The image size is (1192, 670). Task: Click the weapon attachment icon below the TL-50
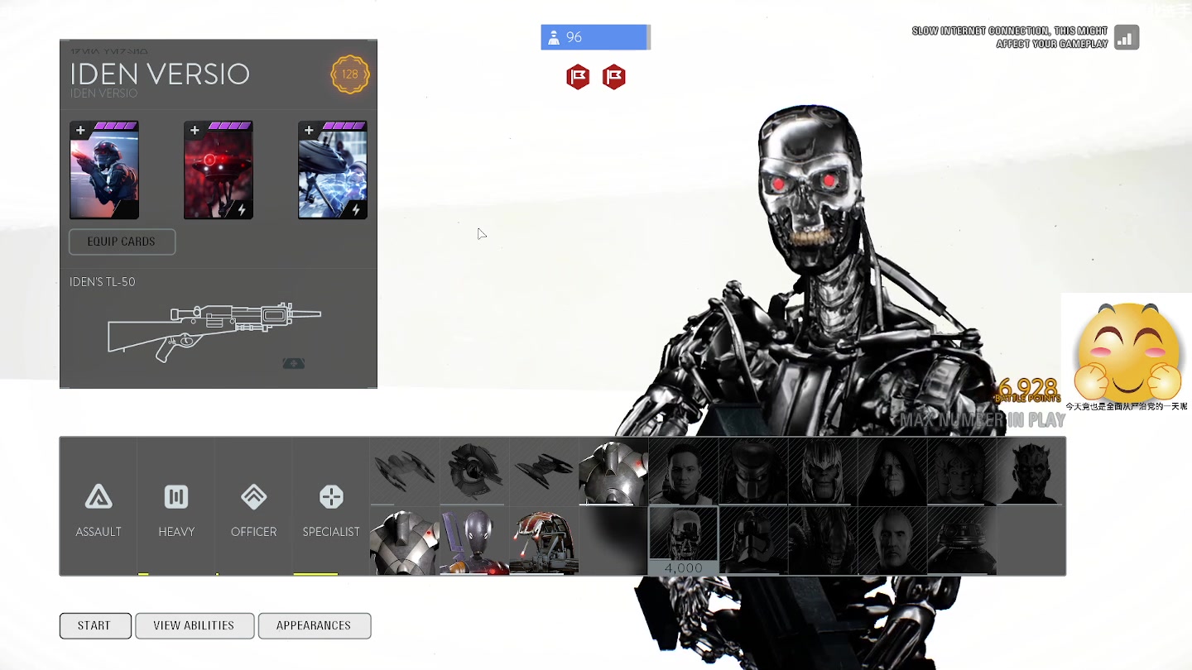click(x=294, y=363)
